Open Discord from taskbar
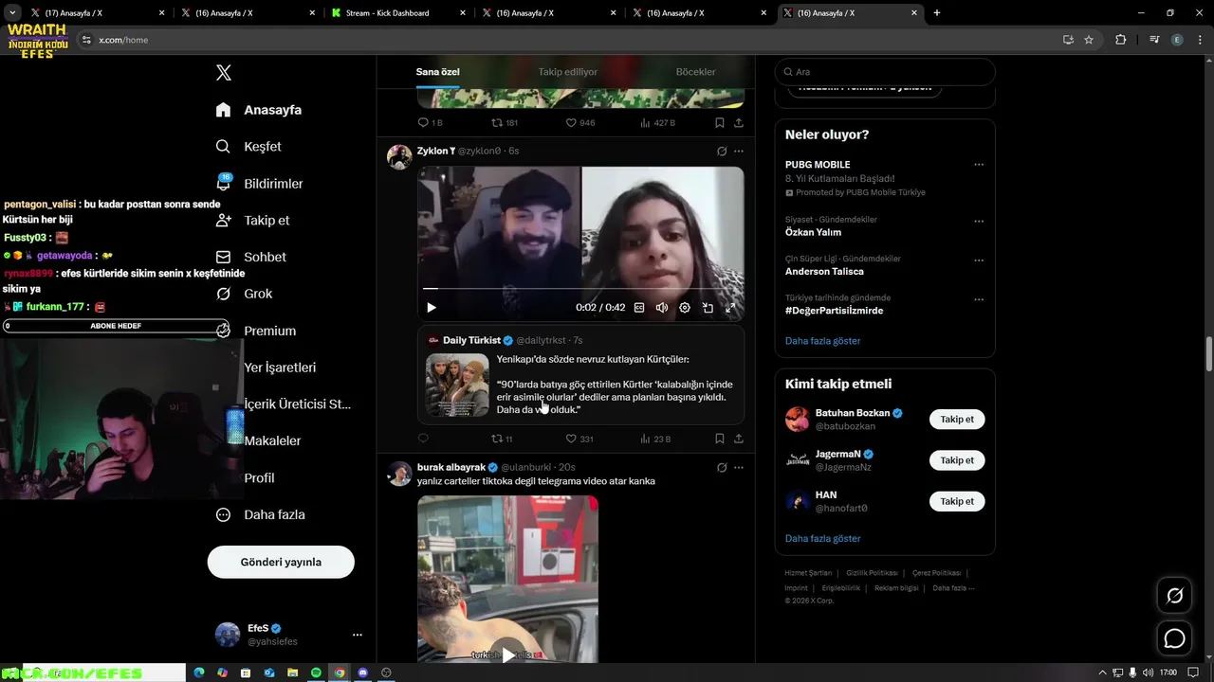The height and width of the screenshot is (682, 1214). (x=362, y=673)
